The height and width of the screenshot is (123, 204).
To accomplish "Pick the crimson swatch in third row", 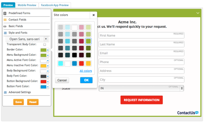I will point(82,41).
